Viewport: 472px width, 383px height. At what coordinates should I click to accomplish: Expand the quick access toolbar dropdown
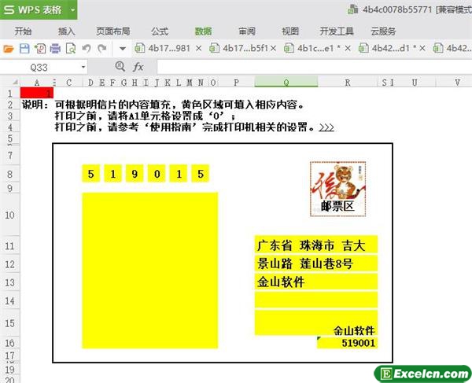(123, 49)
